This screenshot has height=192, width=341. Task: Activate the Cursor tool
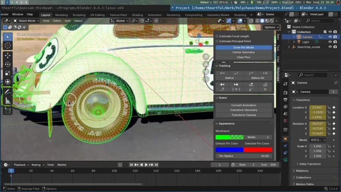click(x=8, y=46)
